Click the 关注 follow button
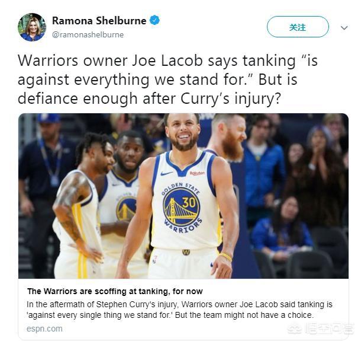The height and width of the screenshot is (341, 361). [x=298, y=27]
